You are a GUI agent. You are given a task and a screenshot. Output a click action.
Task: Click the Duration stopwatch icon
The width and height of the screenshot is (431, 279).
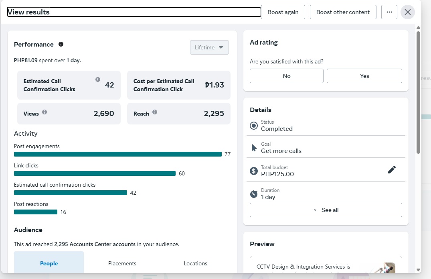click(254, 194)
